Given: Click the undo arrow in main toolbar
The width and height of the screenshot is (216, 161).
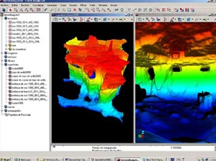Looking at the screenshot, I should pos(46,10).
